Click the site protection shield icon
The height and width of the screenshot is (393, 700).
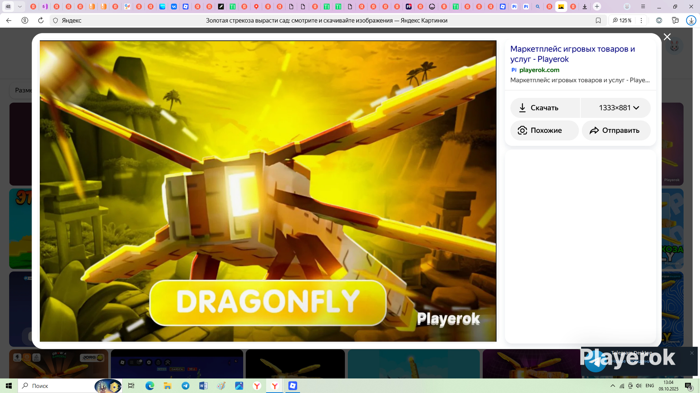click(x=56, y=20)
